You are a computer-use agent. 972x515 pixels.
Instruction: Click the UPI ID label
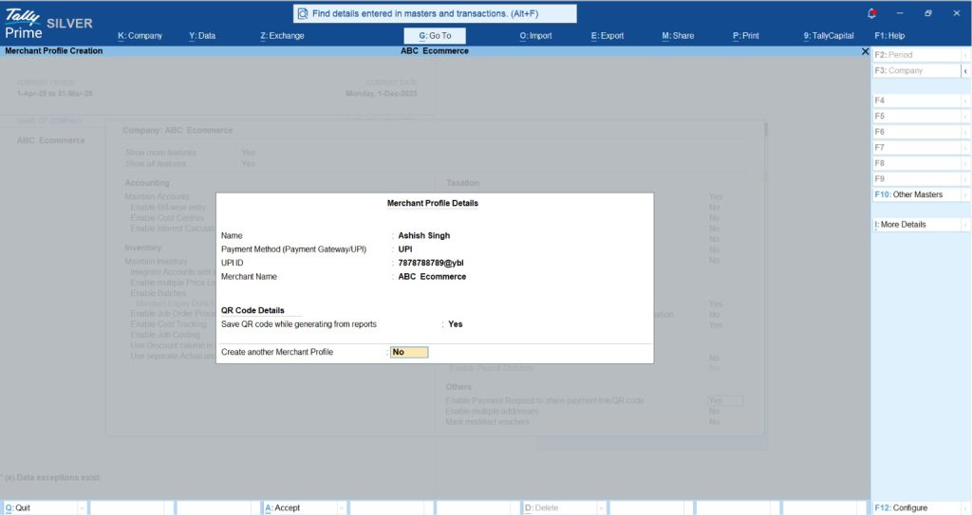coord(233,263)
